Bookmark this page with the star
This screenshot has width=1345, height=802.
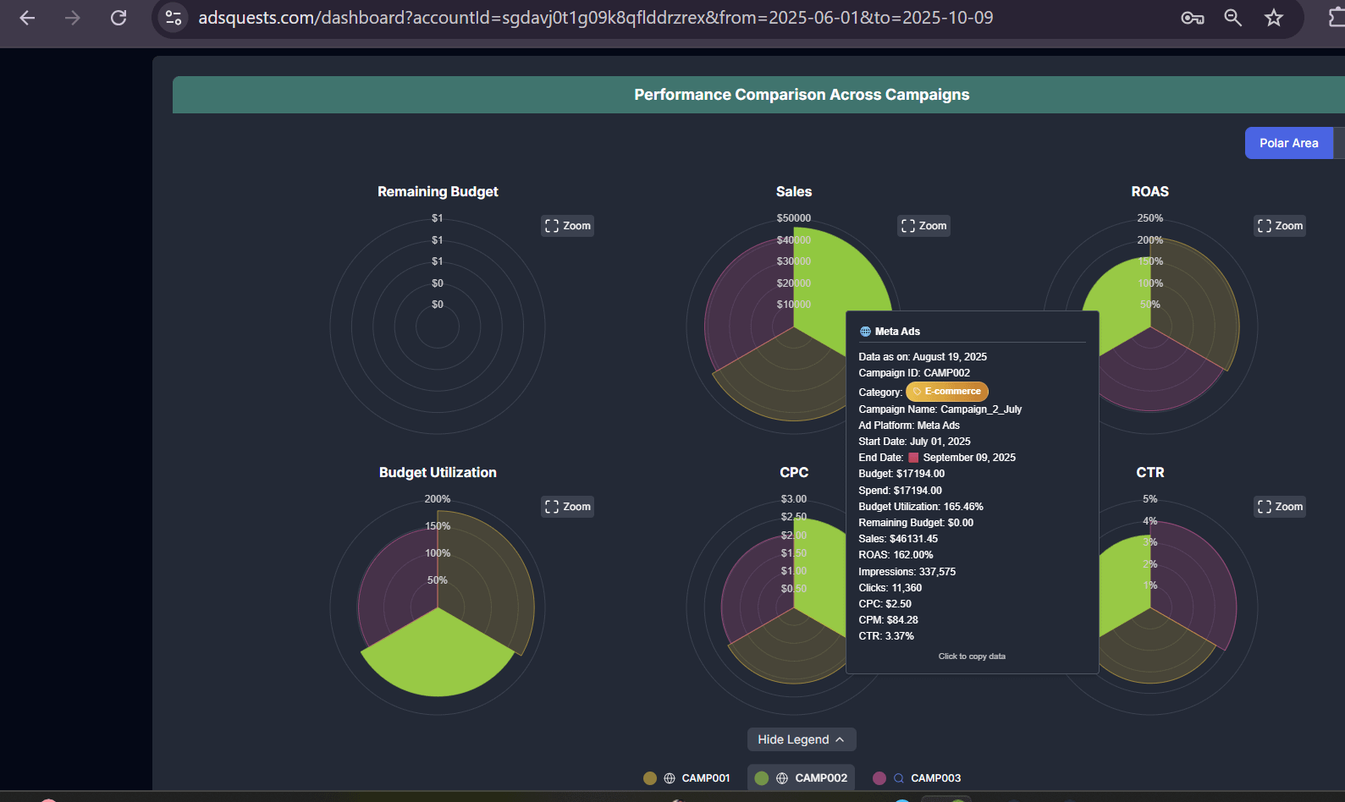click(x=1273, y=18)
